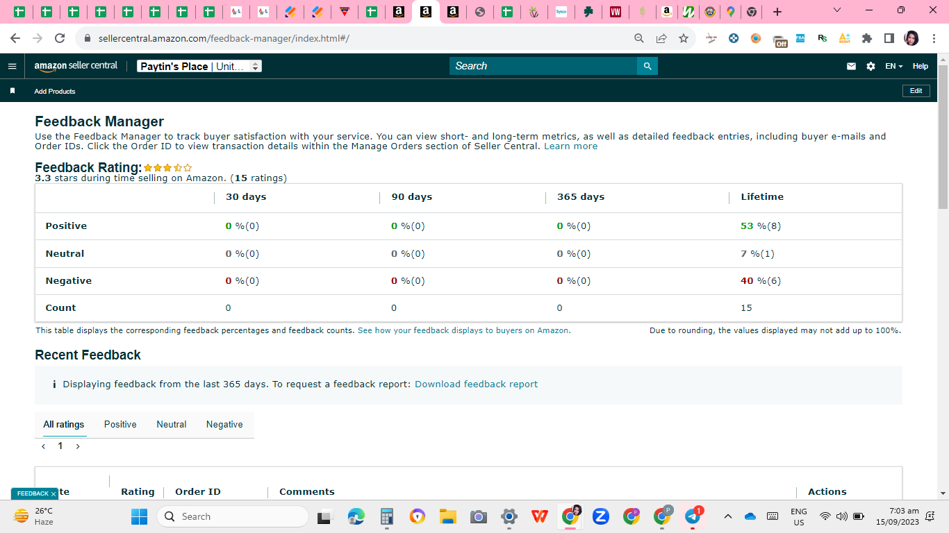Image resolution: width=949 pixels, height=533 pixels.
Task: Click the ENG US language indicator
Action: pos(799,516)
